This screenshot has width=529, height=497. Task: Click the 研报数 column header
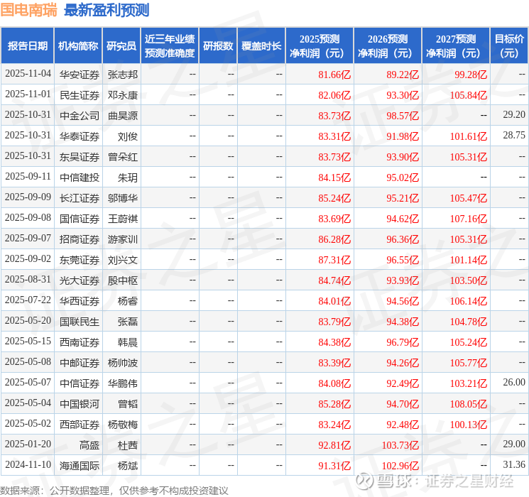pyautogui.click(x=218, y=46)
